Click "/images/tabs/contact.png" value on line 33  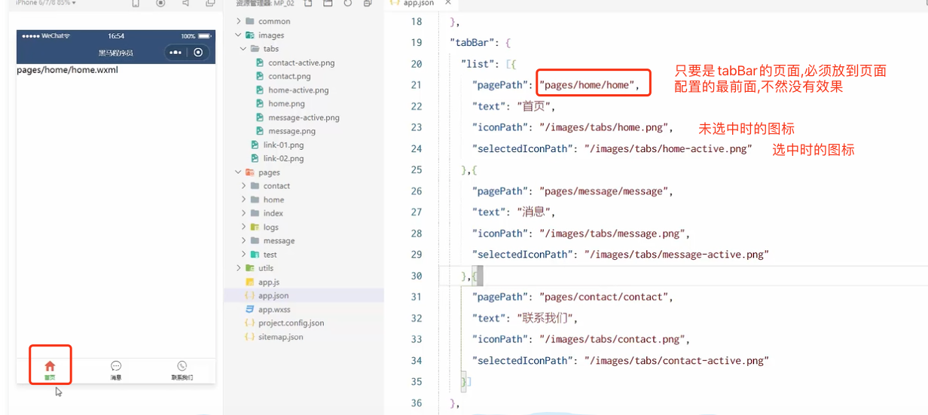tap(611, 339)
